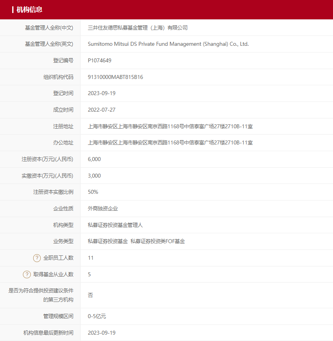The height and width of the screenshot is (341, 333).
Task: Click the paid-in ratio value 50%
Action: pos(93,192)
